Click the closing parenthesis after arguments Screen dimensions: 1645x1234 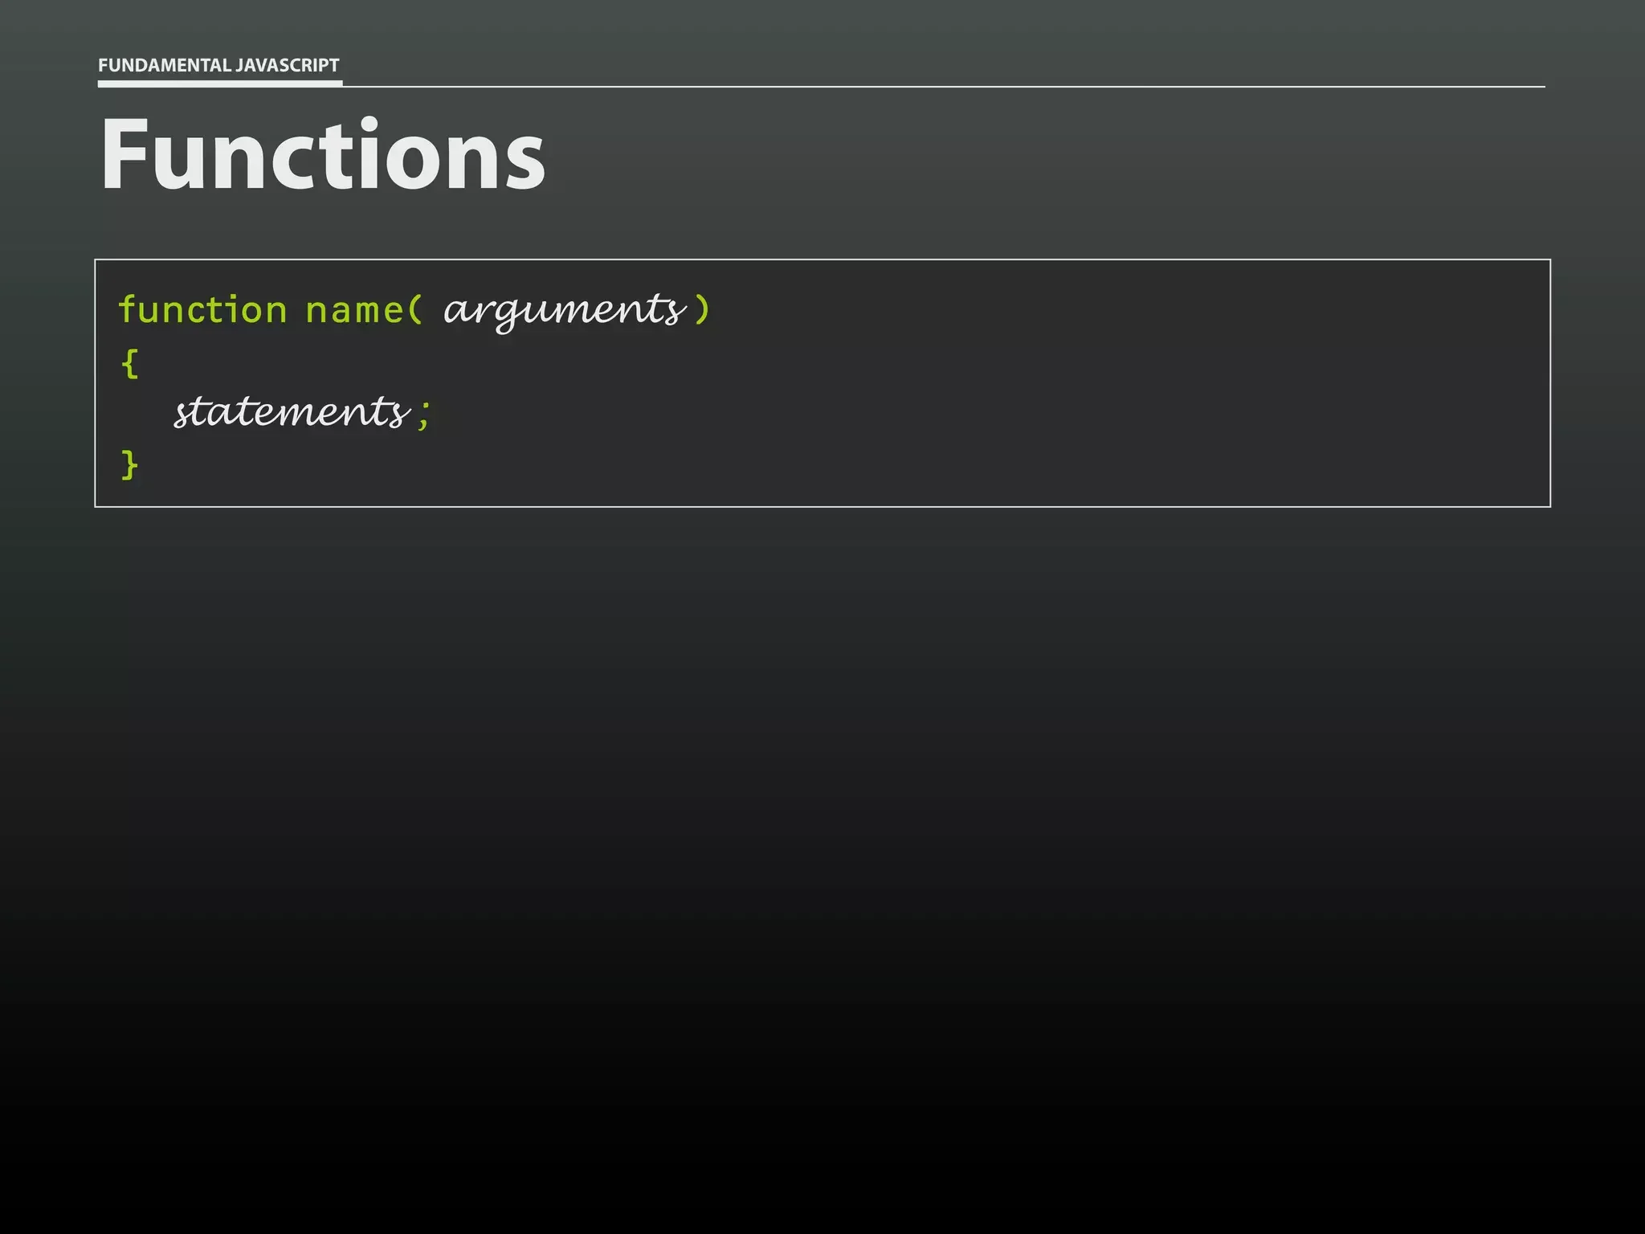tap(702, 310)
